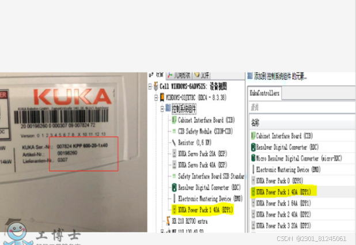Click the Resolver Digital Converter icon in tree
The height and width of the screenshot is (245, 356).
click(x=174, y=187)
